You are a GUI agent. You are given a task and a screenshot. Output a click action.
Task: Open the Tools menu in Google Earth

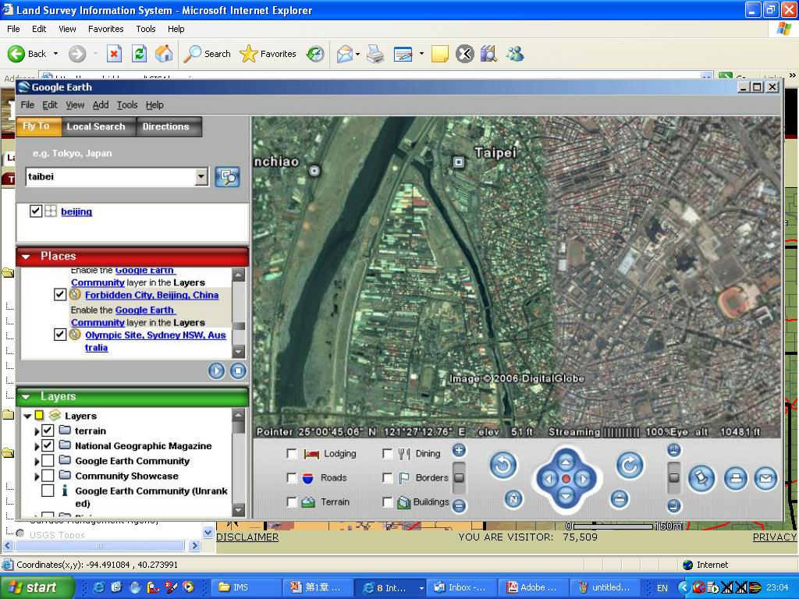(x=126, y=105)
